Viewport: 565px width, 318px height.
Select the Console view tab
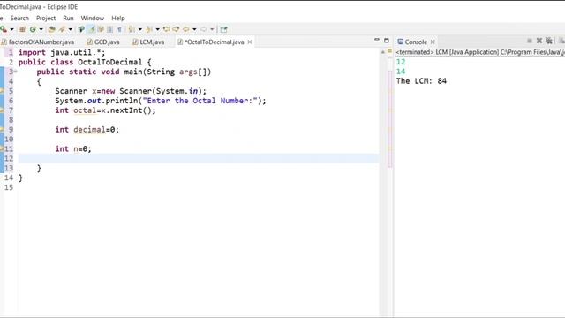point(412,42)
